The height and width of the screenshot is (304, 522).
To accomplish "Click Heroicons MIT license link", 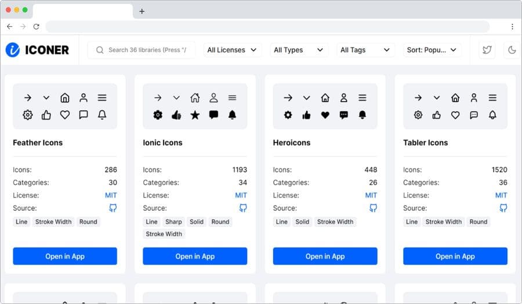I will pyautogui.click(x=371, y=195).
